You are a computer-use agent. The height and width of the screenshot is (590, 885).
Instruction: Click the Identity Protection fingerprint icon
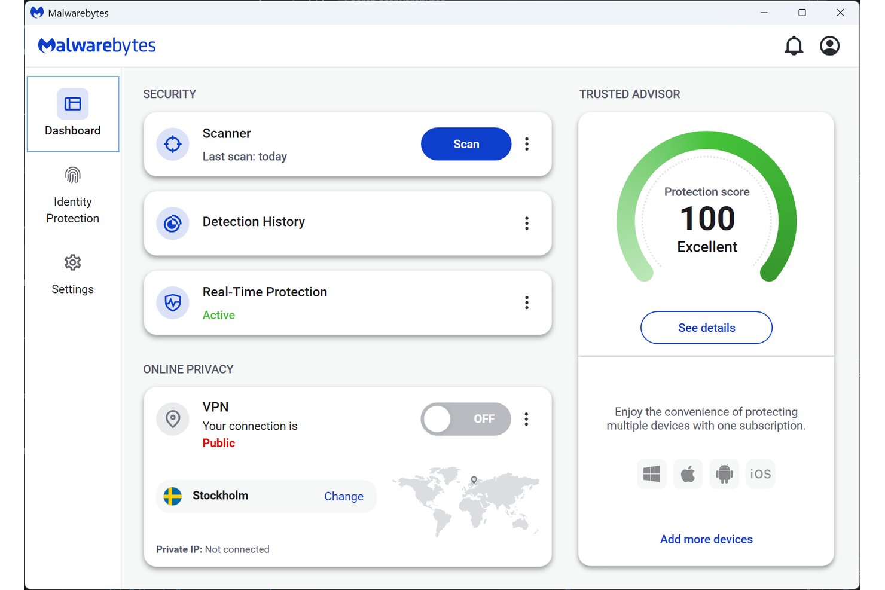point(73,175)
